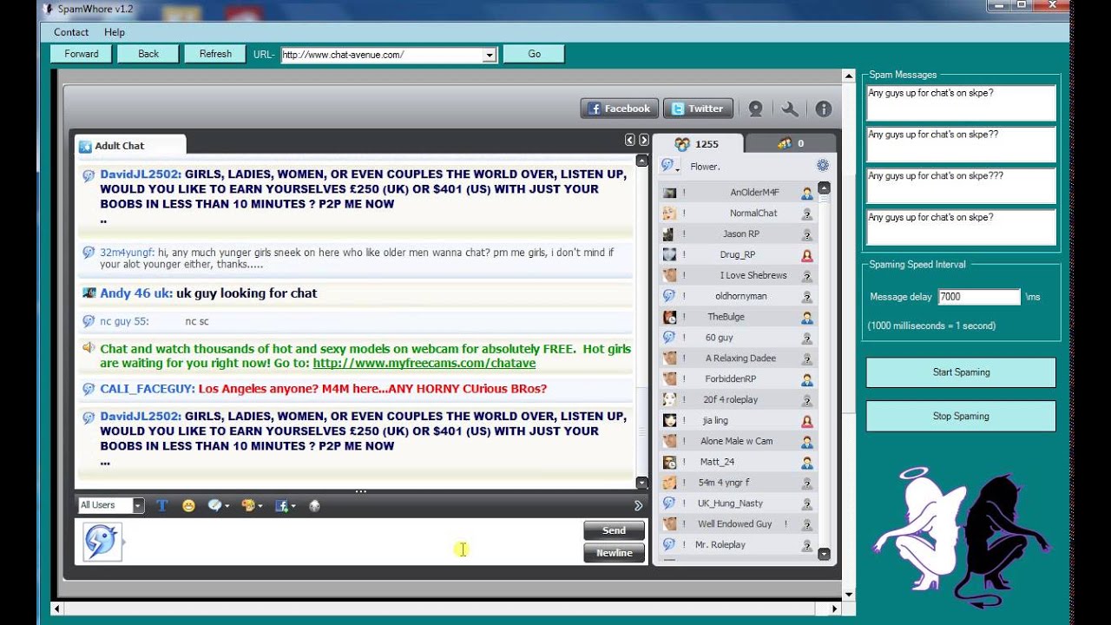Click the avatar next to Matt_24
Image resolution: width=1111 pixels, height=625 pixels.
[669, 462]
